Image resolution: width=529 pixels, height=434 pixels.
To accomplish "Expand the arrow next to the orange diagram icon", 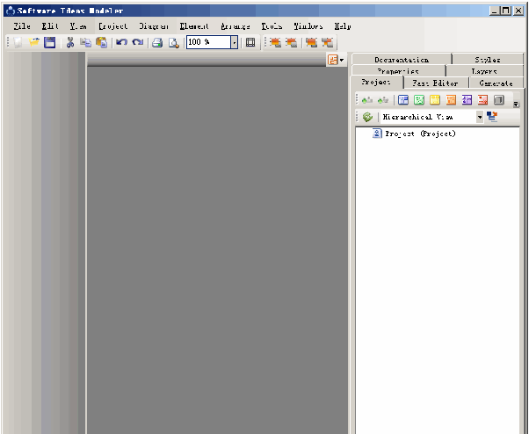I will click(x=342, y=61).
